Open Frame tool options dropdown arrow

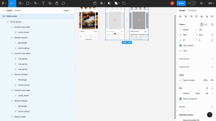pyautogui.click(x=23, y=3)
